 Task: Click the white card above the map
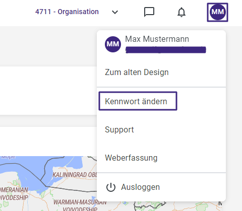pyautogui.click(x=48, y=142)
